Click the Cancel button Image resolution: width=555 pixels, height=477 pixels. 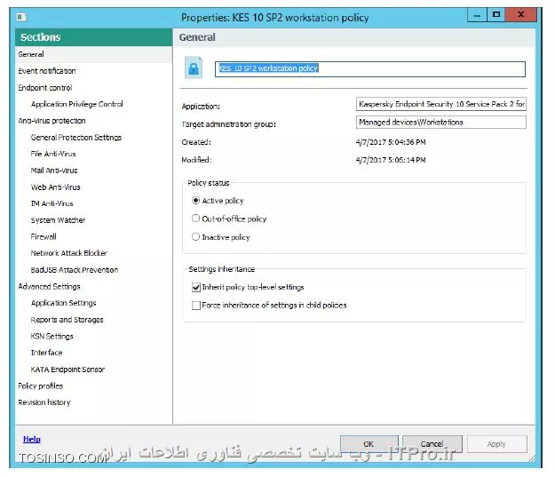[x=432, y=444]
